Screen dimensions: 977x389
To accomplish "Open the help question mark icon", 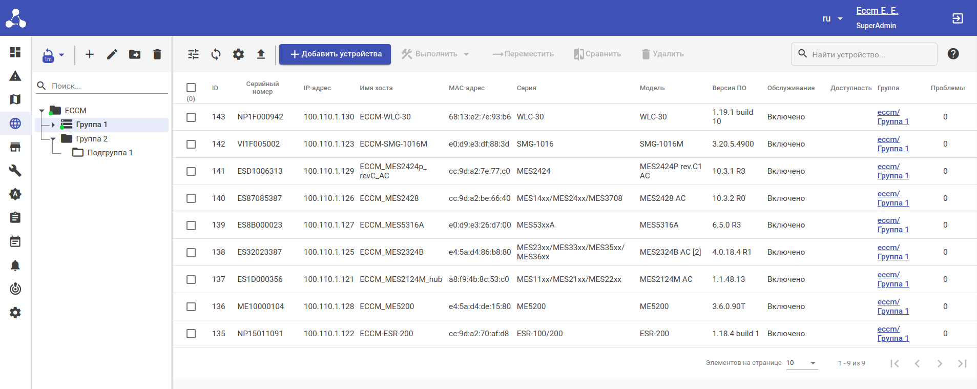I will click(953, 54).
